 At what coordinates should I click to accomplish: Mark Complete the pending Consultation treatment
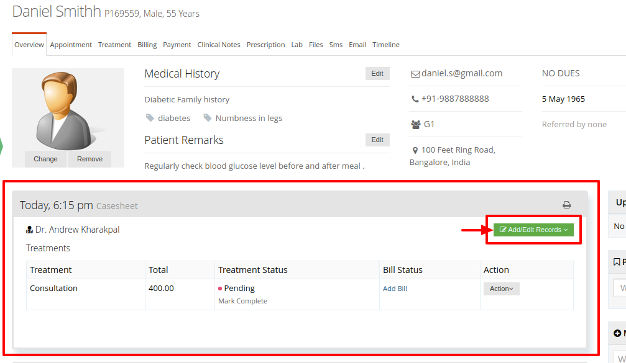pyautogui.click(x=242, y=301)
